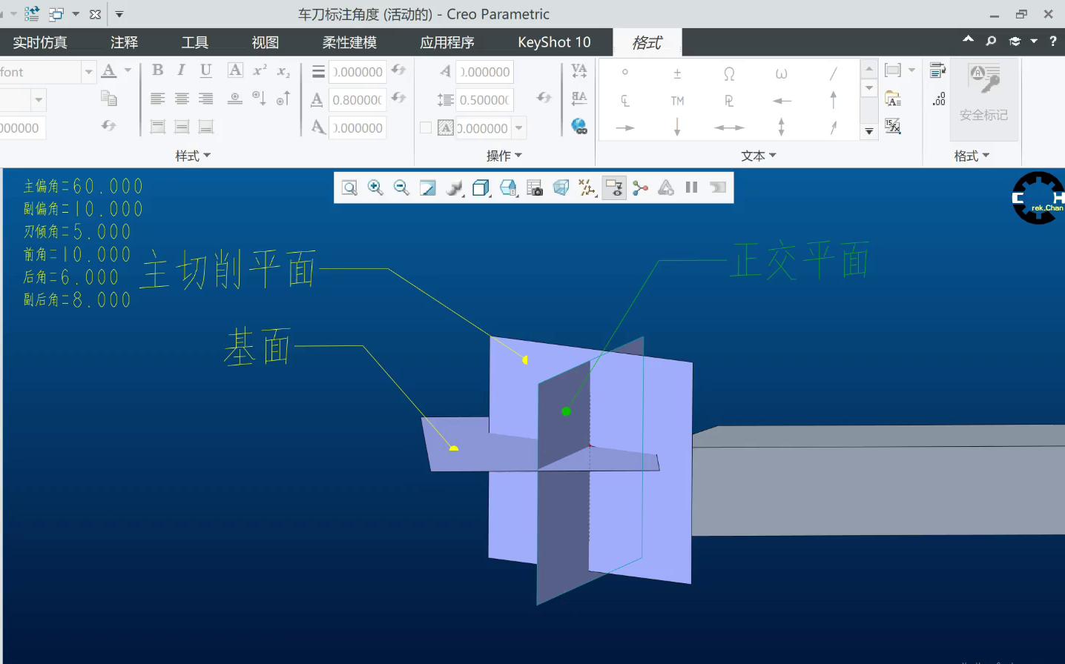Expand the 操作 group menu
1065x664 pixels.
coord(504,156)
